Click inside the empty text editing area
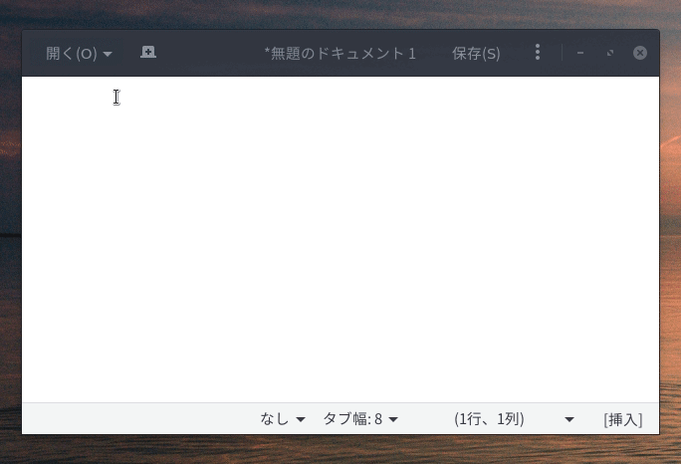 point(340,239)
